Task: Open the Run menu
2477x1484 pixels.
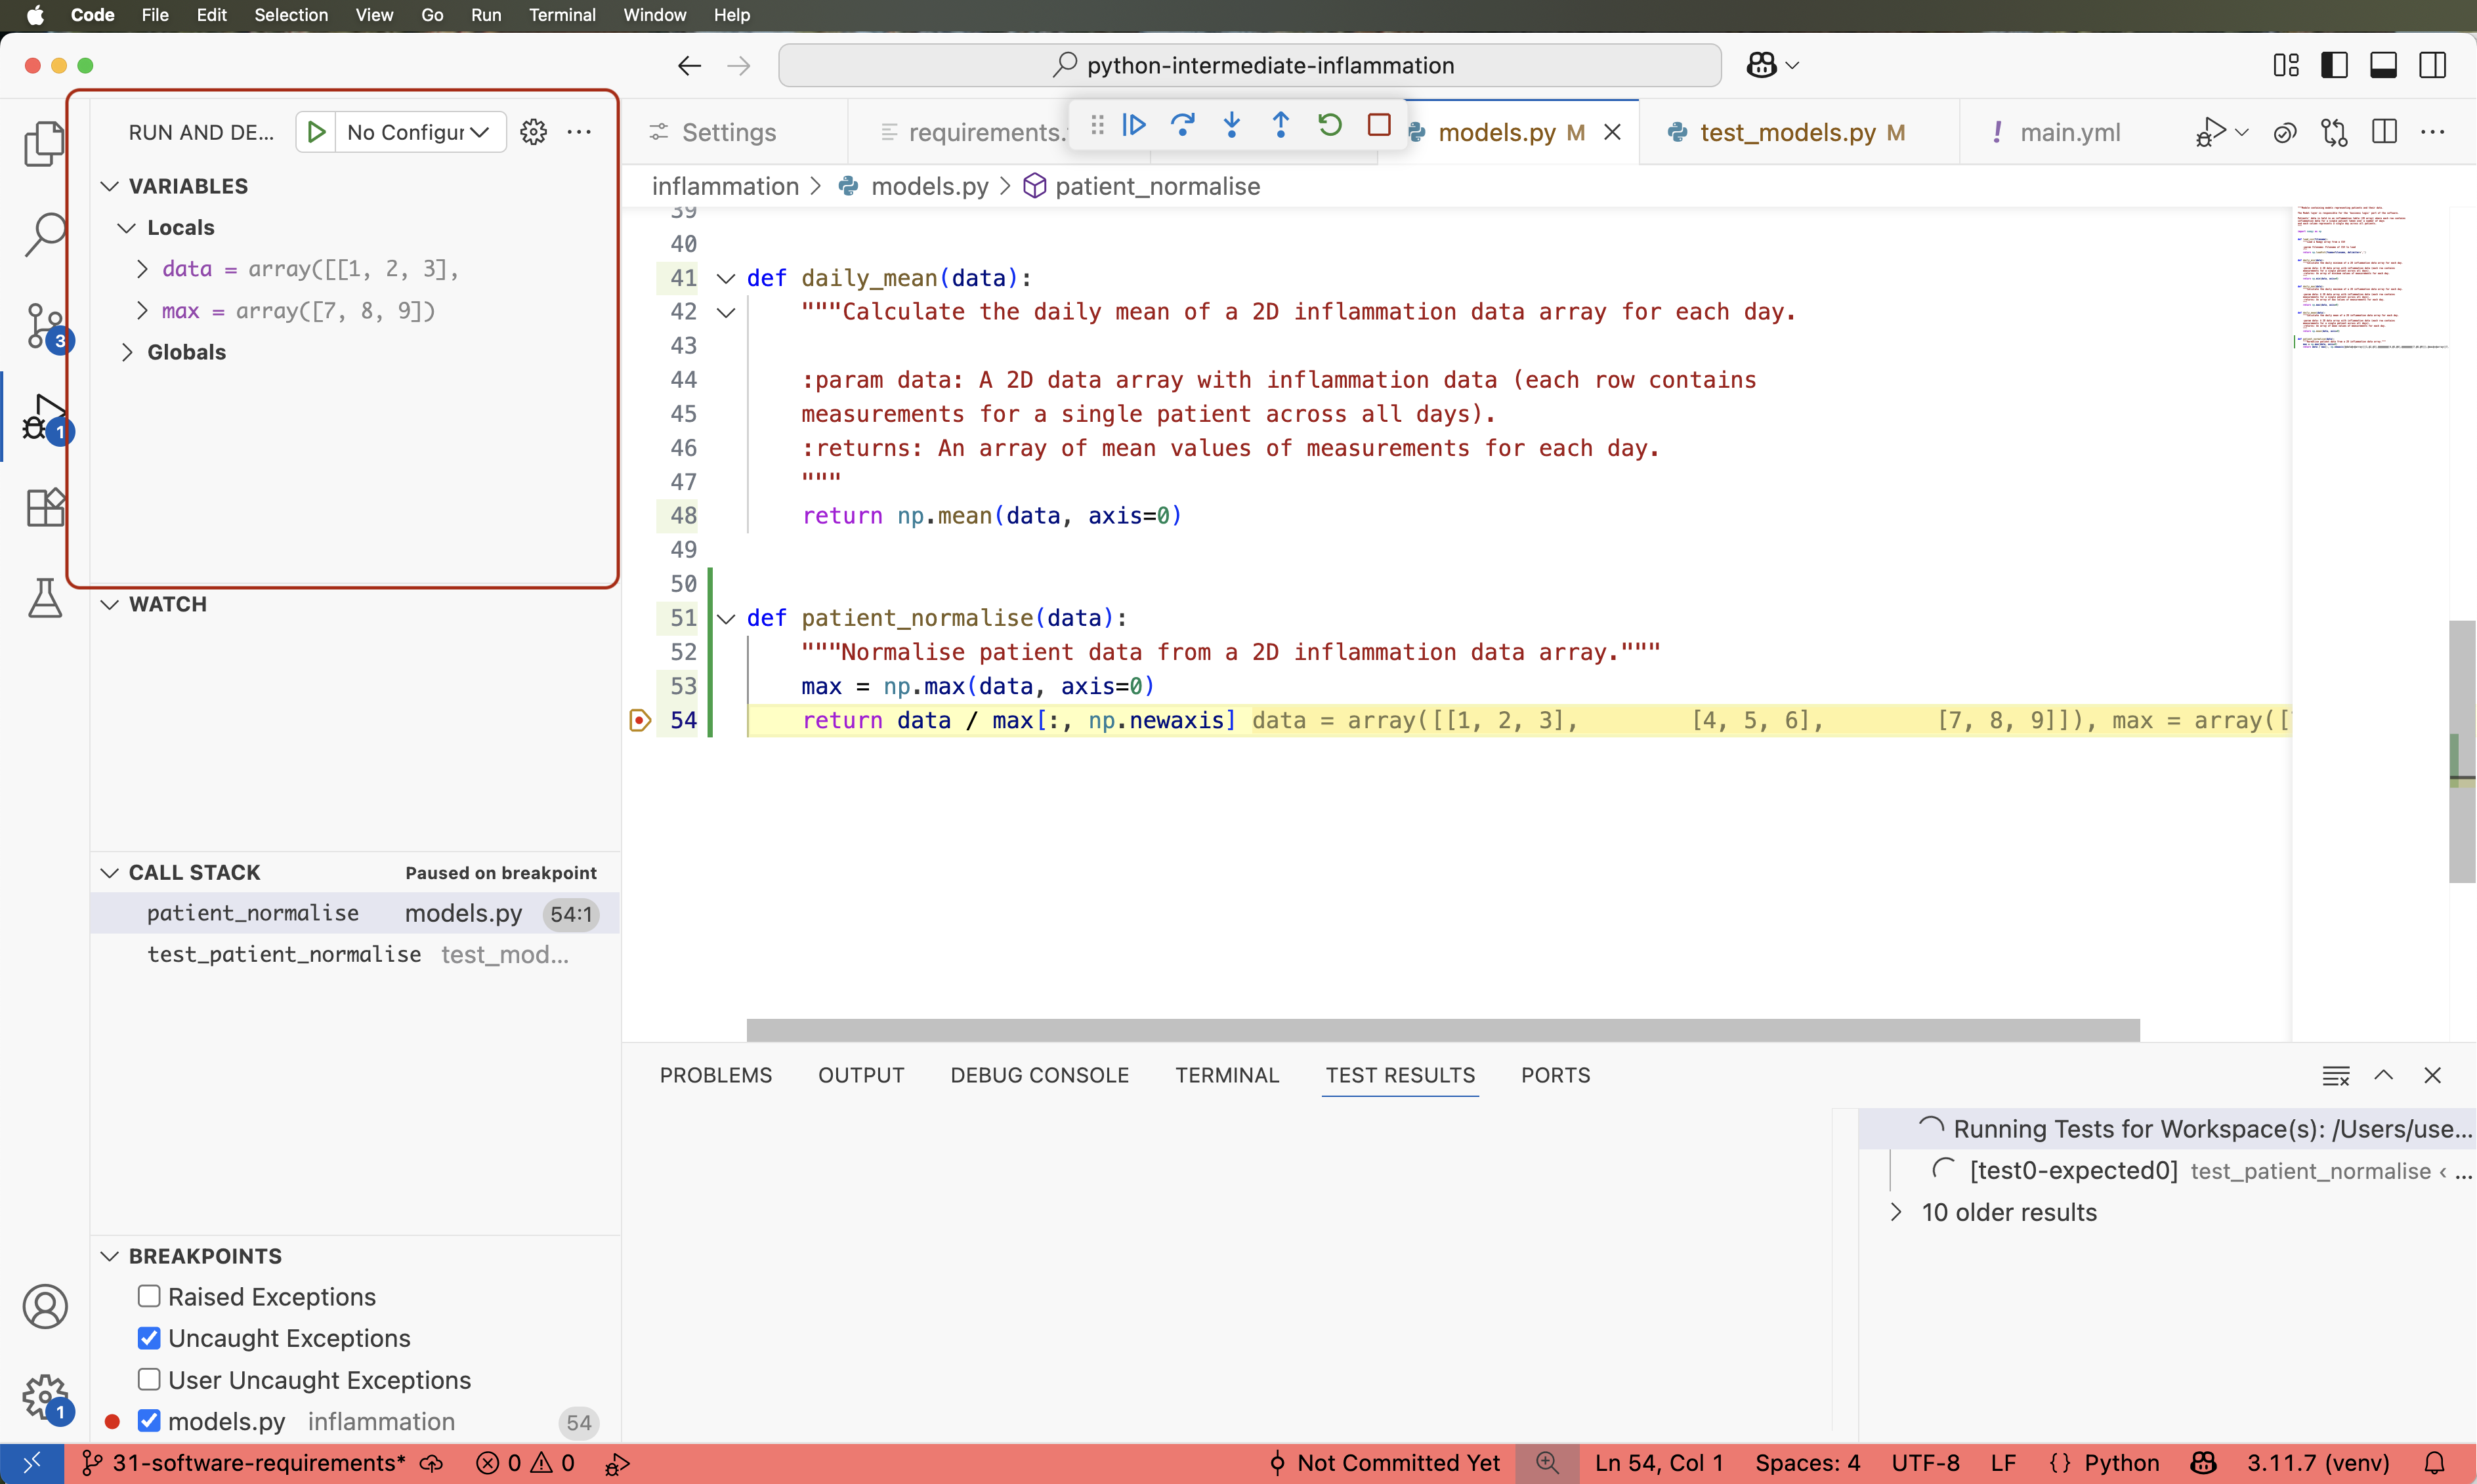Action: point(486,15)
